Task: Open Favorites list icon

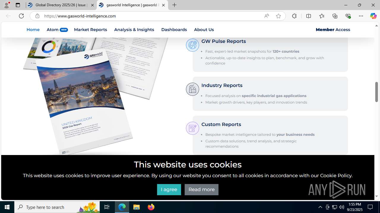Action: [x=322, y=16]
